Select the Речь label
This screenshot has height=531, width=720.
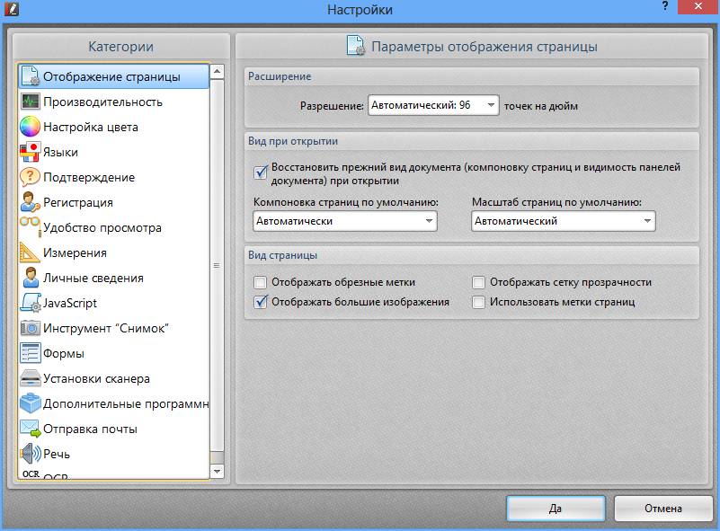[57, 454]
